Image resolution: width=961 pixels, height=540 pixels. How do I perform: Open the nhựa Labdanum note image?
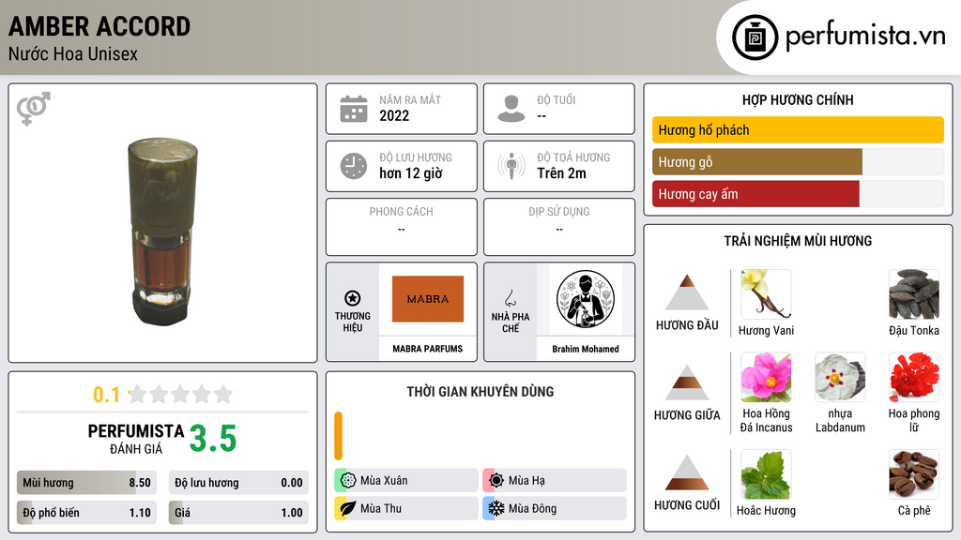(x=840, y=377)
